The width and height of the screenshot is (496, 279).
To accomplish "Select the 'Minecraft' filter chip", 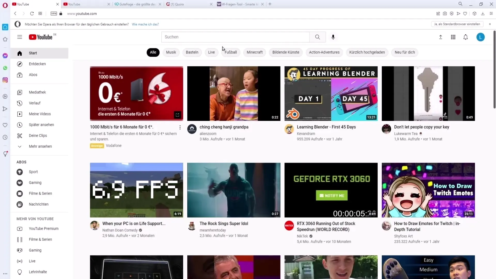I will click(x=254, y=52).
